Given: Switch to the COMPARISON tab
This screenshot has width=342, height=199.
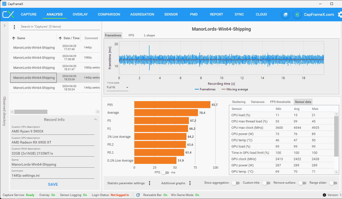Looking at the screenshot, I should (109, 14).
